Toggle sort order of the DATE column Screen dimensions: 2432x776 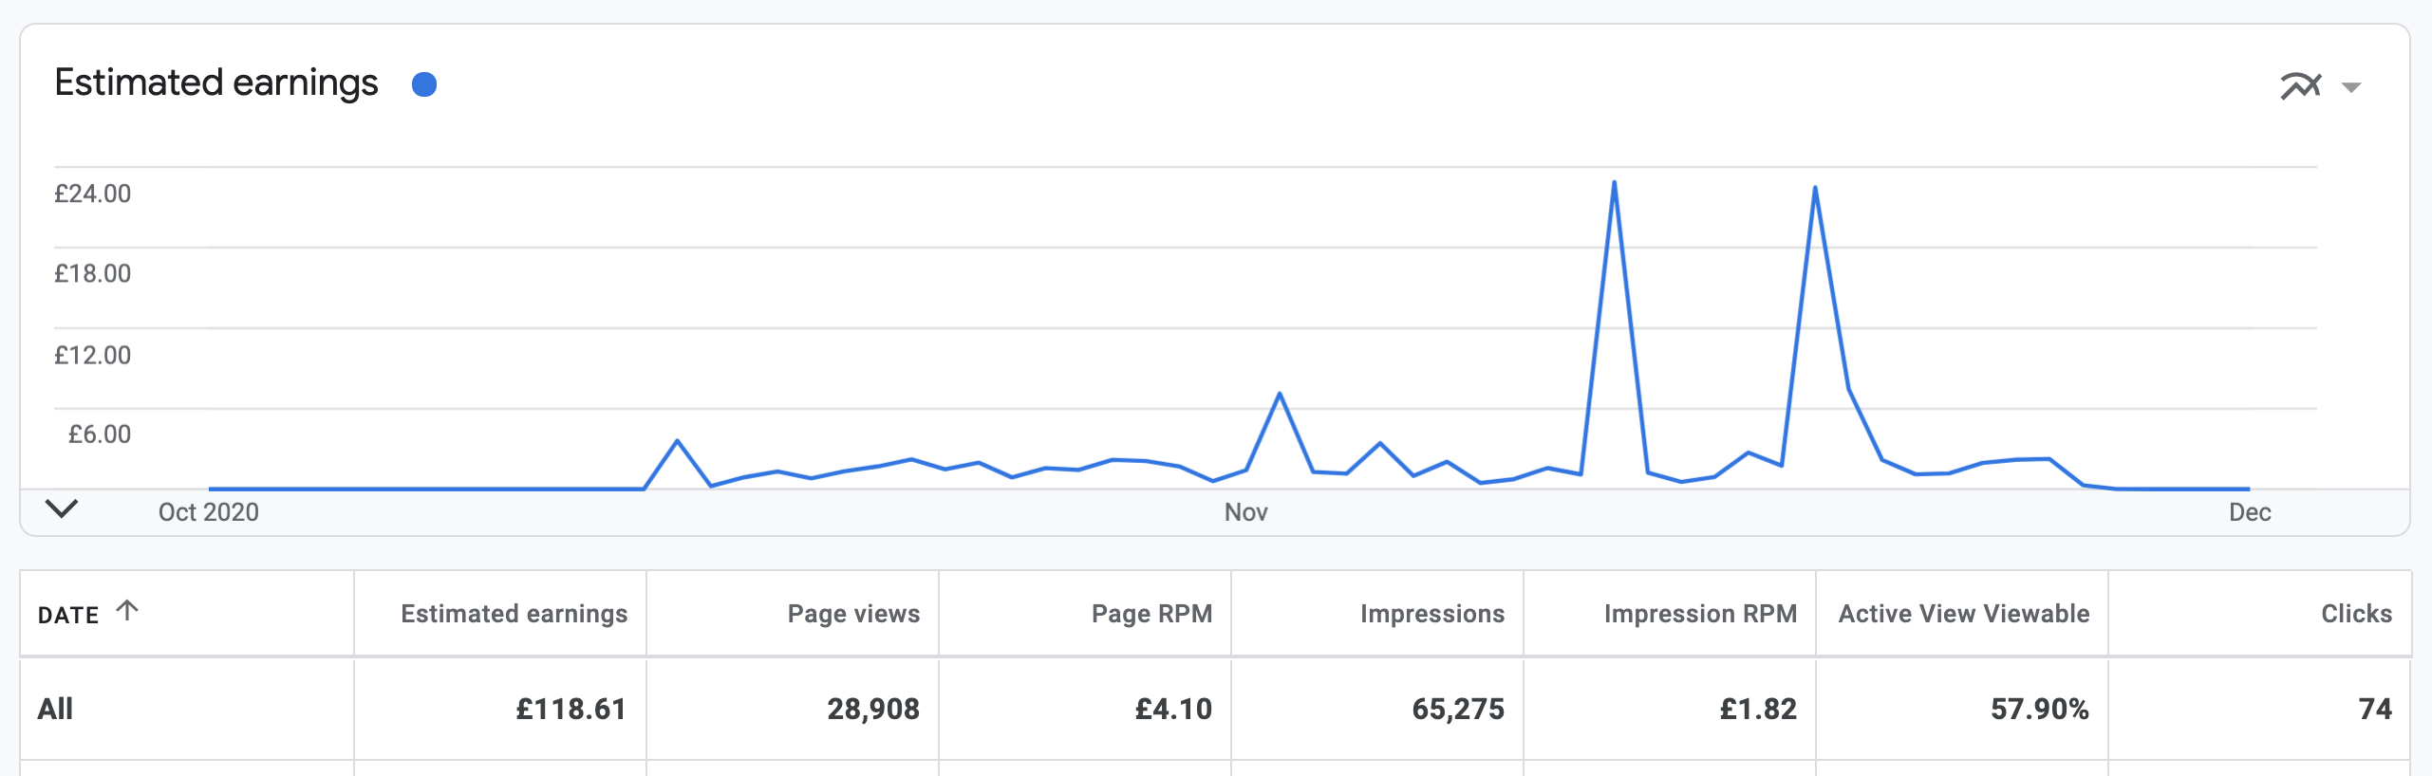coord(127,610)
